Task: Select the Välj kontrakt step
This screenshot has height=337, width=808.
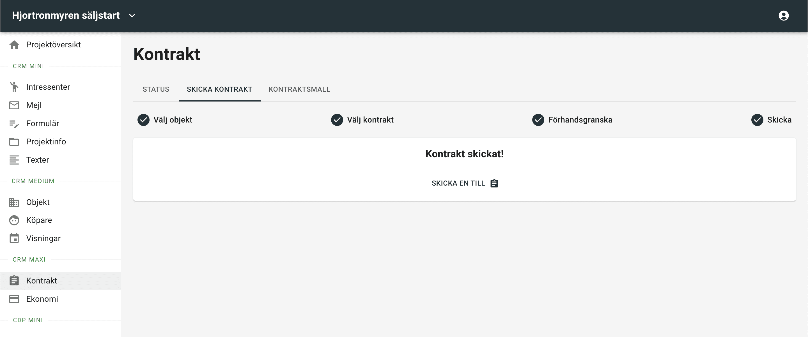Action: click(362, 120)
